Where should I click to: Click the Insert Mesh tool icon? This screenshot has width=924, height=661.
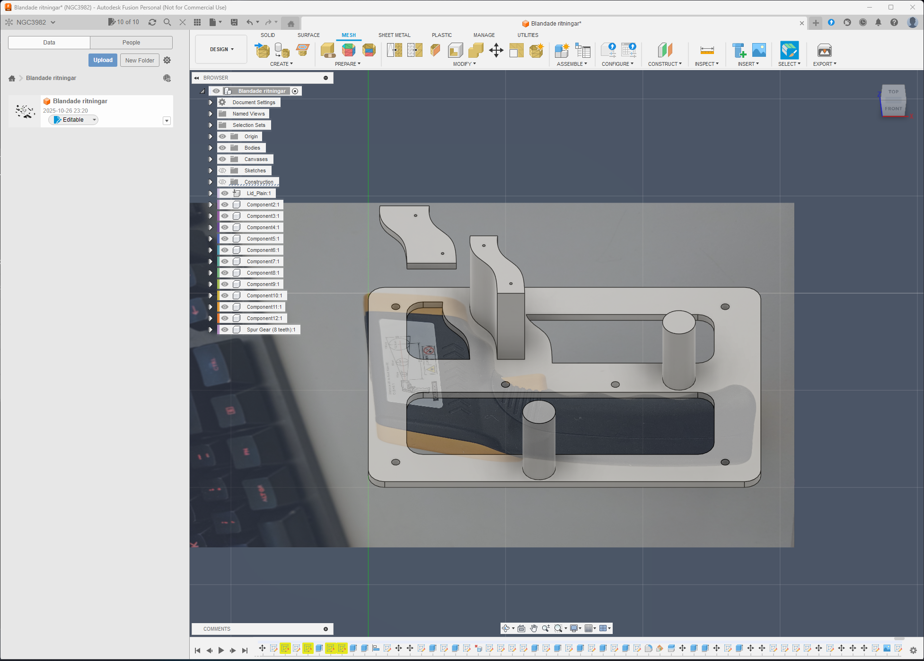(262, 50)
